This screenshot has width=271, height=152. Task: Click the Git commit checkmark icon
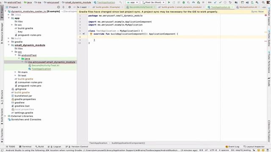220,3
